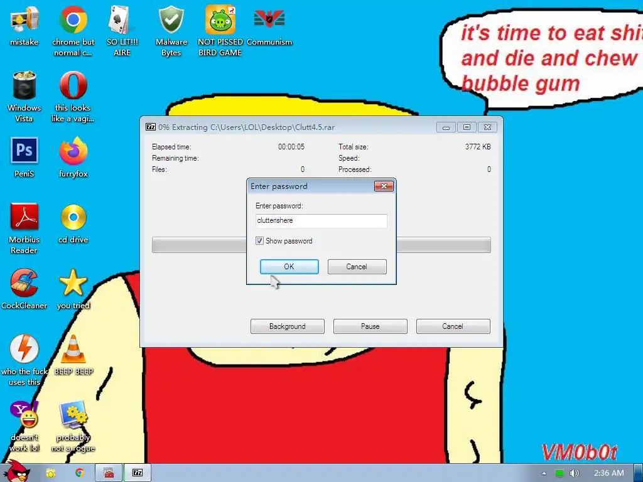Select the Opera desktop icon
Screen dimensions: 643x482
pos(73,97)
